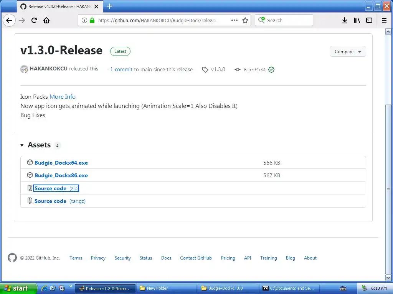Image resolution: width=393 pixels, height=294 pixels.
Task: Open the Windows Start menu
Action: tap(18, 289)
